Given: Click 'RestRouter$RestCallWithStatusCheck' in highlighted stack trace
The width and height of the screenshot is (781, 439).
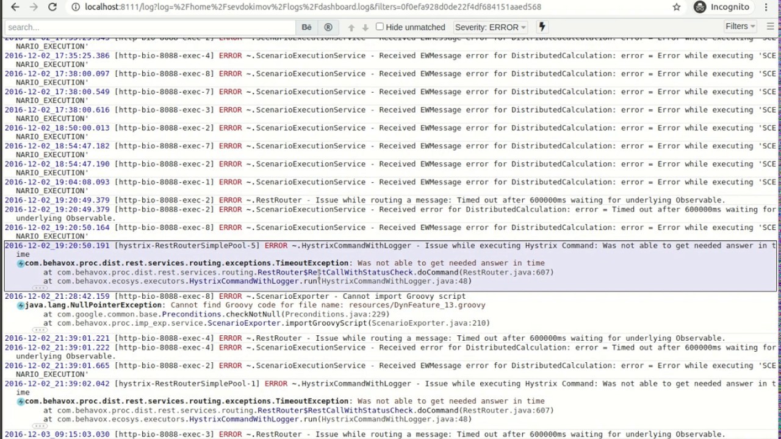Looking at the screenshot, I should pos(335,273).
